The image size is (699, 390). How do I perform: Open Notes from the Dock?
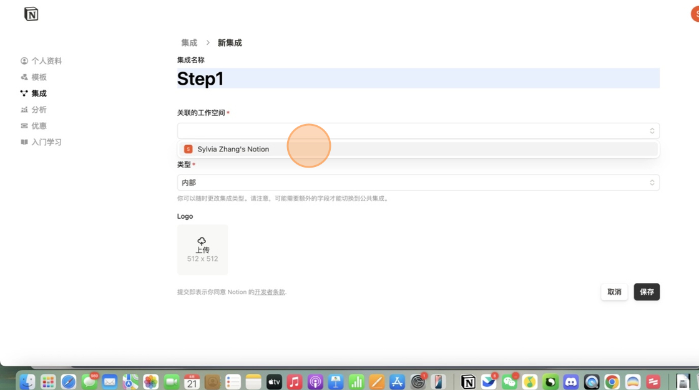tap(253, 381)
